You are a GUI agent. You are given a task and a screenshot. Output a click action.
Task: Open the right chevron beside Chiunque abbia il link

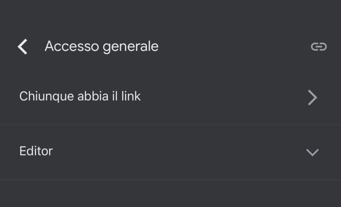click(312, 97)
